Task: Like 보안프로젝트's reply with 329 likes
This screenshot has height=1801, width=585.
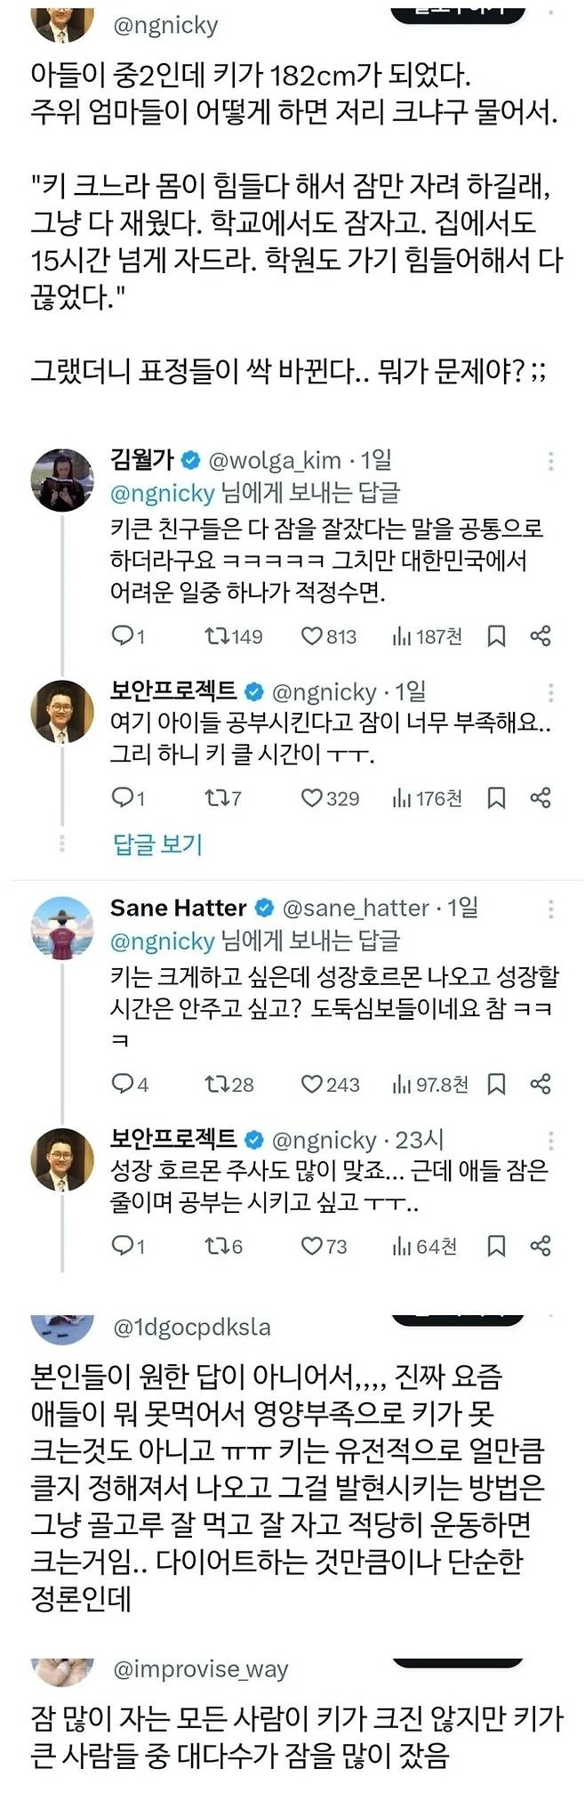Action: click(x=313, y=798)
